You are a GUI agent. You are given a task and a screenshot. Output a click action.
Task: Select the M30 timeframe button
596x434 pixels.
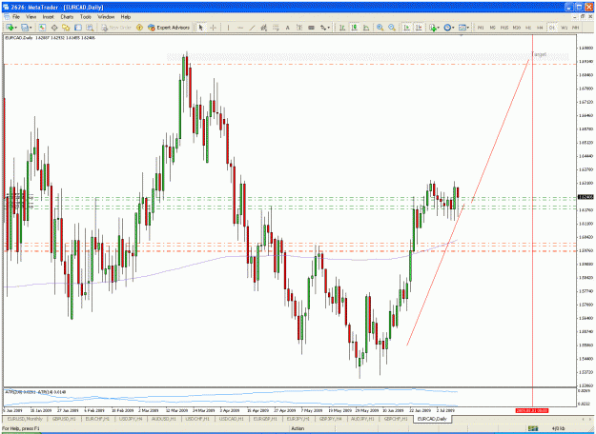tap(517, 28)
